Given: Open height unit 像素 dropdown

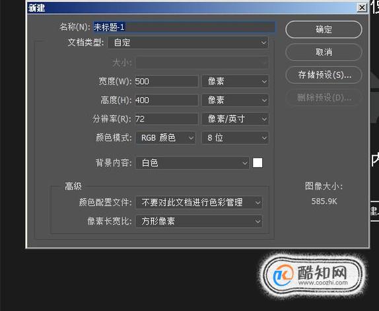Looking at the screenshot, I should (x=235, y=100).
